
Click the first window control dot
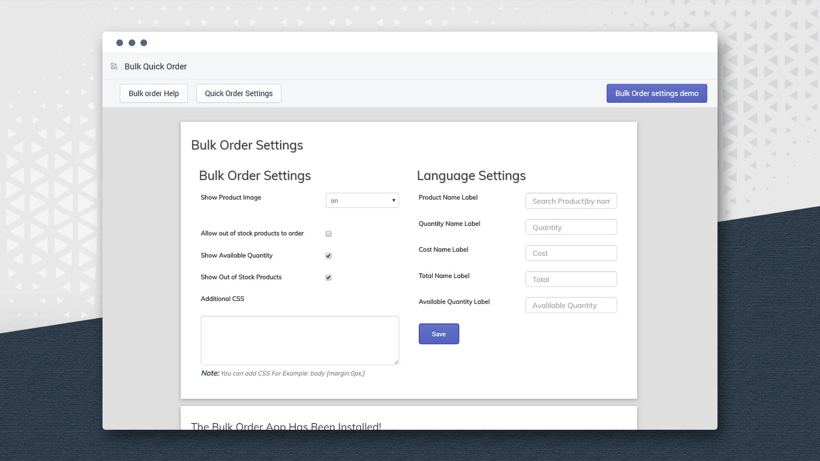[x=120, y=43]
